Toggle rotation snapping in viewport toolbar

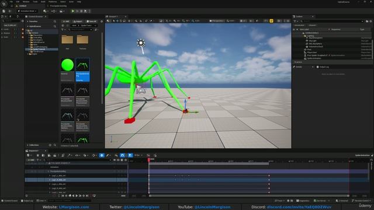pyautogui.click(x=183, y=21)
